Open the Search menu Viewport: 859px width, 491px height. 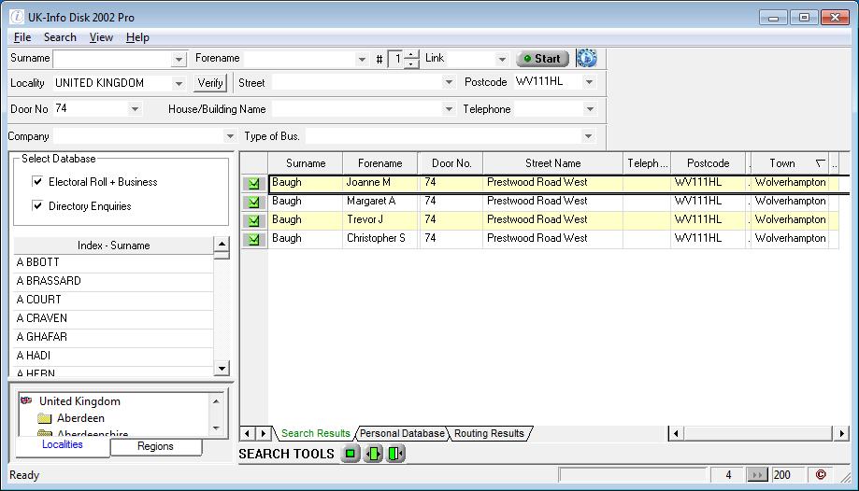pyautogui.click(x=60, y=37)
